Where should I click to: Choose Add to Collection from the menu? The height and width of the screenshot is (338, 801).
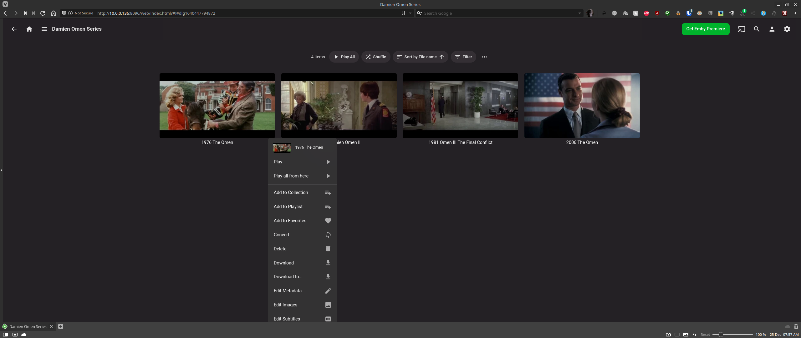tap(290, 192)
